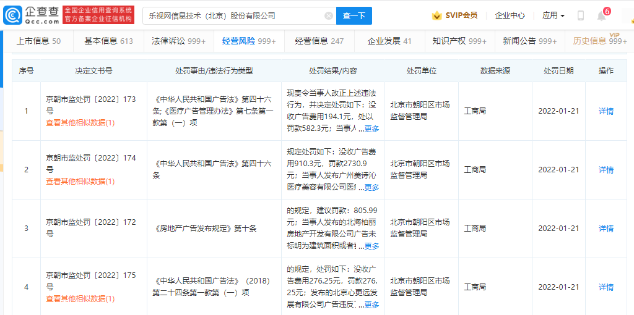Open 详情 for row 4 penalty

coord(606,287)
